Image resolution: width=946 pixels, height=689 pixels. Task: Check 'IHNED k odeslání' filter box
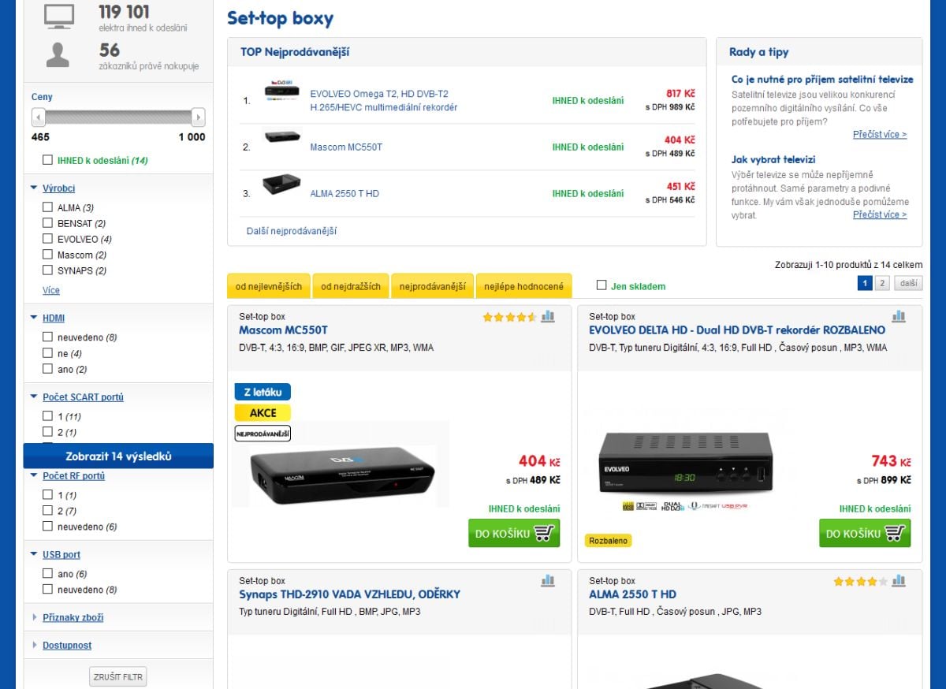click(47, 160)
